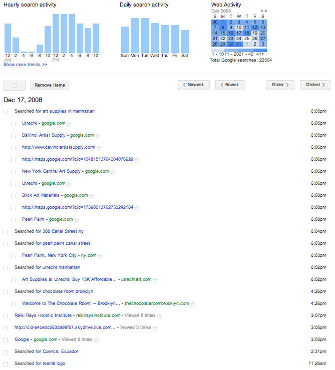Star the Art Supplies at Utrecht entry
The width and height of the screenshot is (335, 370).
pyautogui.click(x=155, y=280)
